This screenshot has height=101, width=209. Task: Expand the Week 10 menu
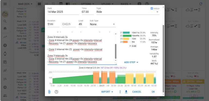tap(21, 73)
